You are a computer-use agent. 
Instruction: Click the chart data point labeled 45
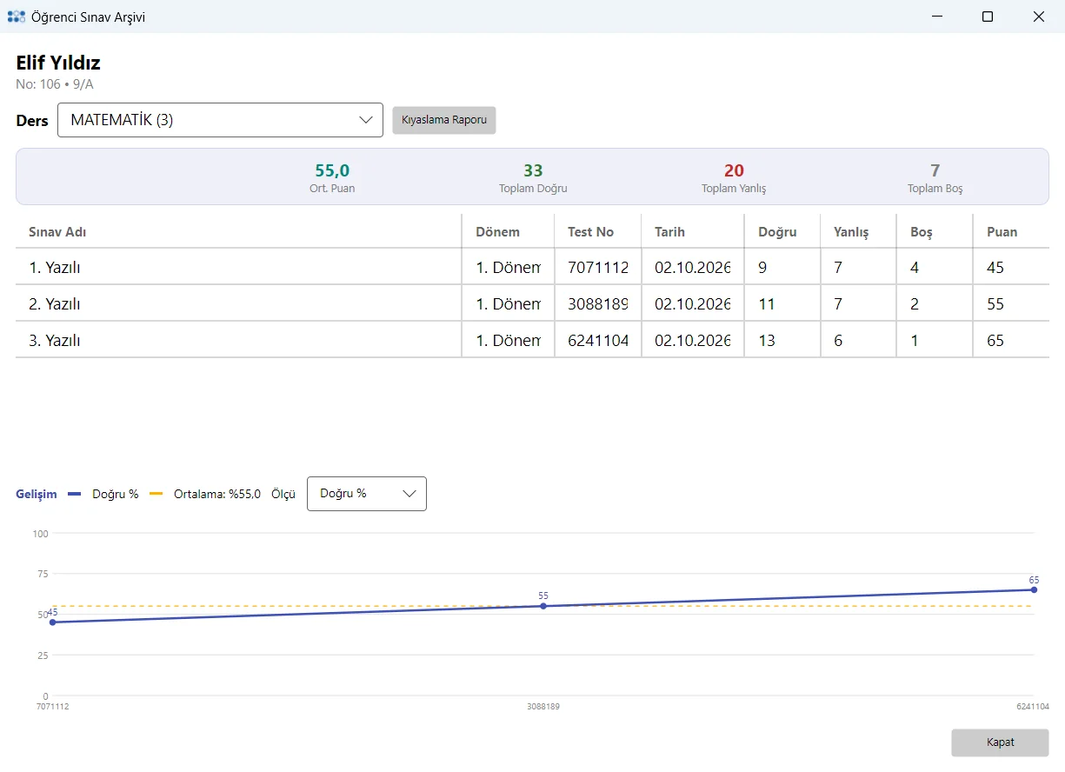coord(52,622)
